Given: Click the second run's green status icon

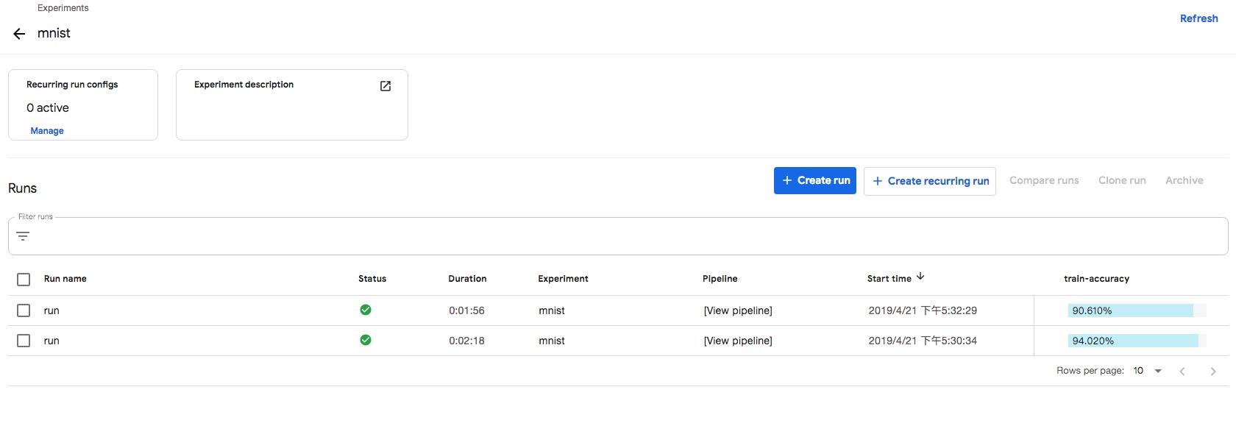Looking at the screenshot, I should pyautogui.click(x=366, y=340).
